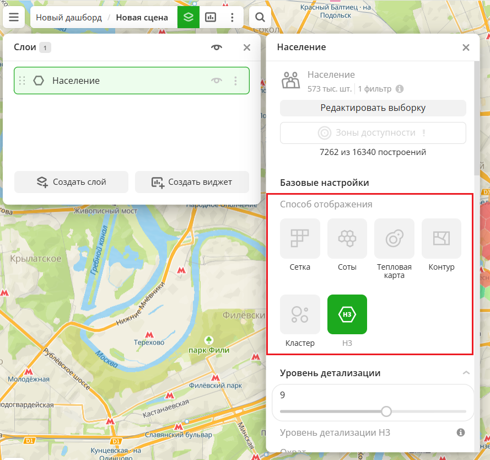Click the Редактировать выборку button
Viewport: 490px width, 460px height.
(373, 108)
